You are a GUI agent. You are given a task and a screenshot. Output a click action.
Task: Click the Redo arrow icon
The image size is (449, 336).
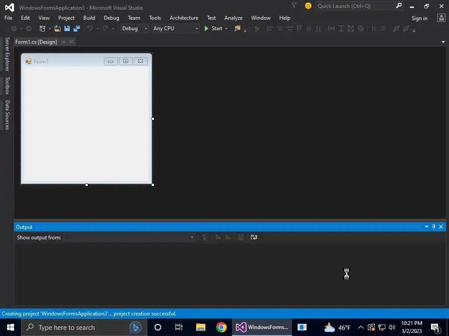click(x=105, y=28)
